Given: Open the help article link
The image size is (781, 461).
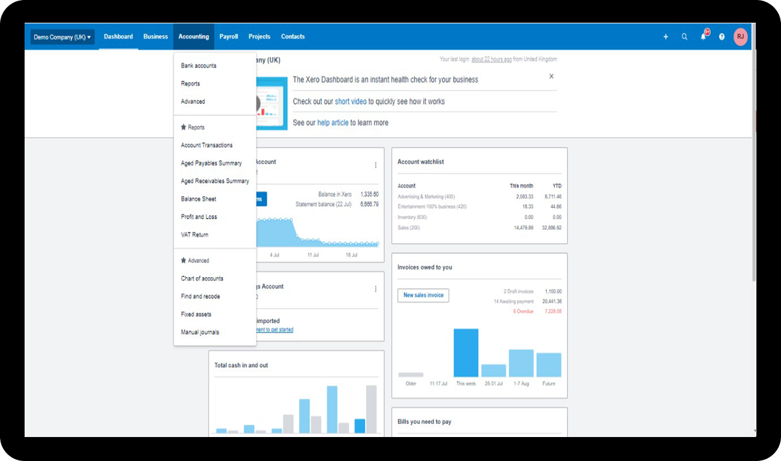Looking at the screenshot, I should click(x=333, y=123).
